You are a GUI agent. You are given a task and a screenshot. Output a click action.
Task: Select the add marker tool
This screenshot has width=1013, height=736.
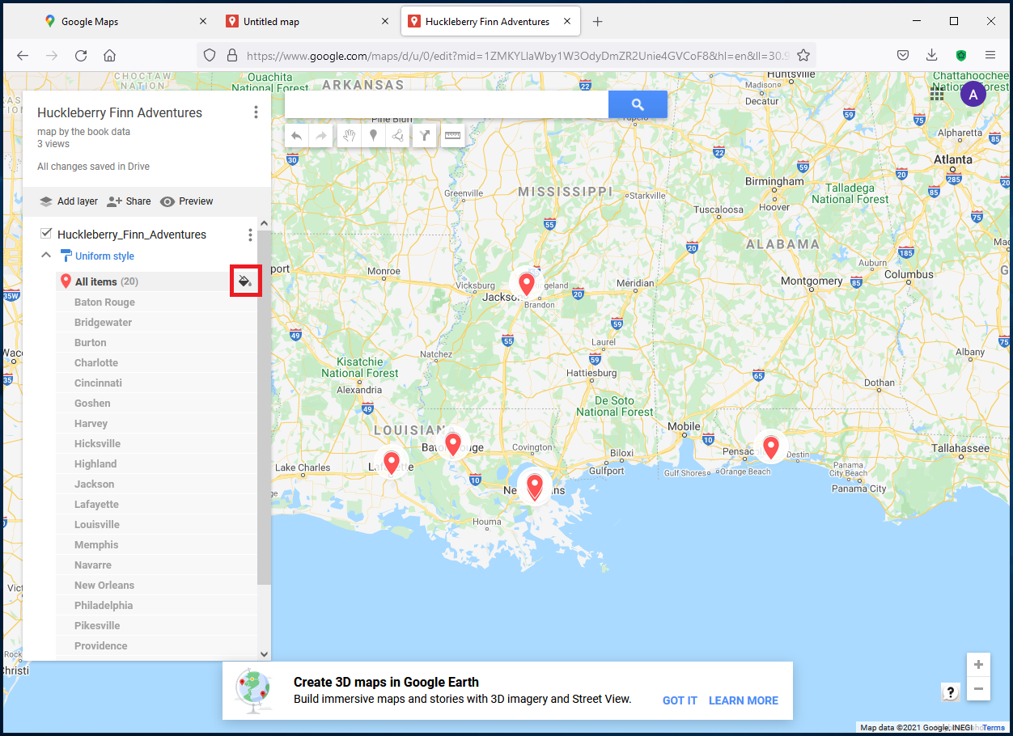(x=373, y=136)
